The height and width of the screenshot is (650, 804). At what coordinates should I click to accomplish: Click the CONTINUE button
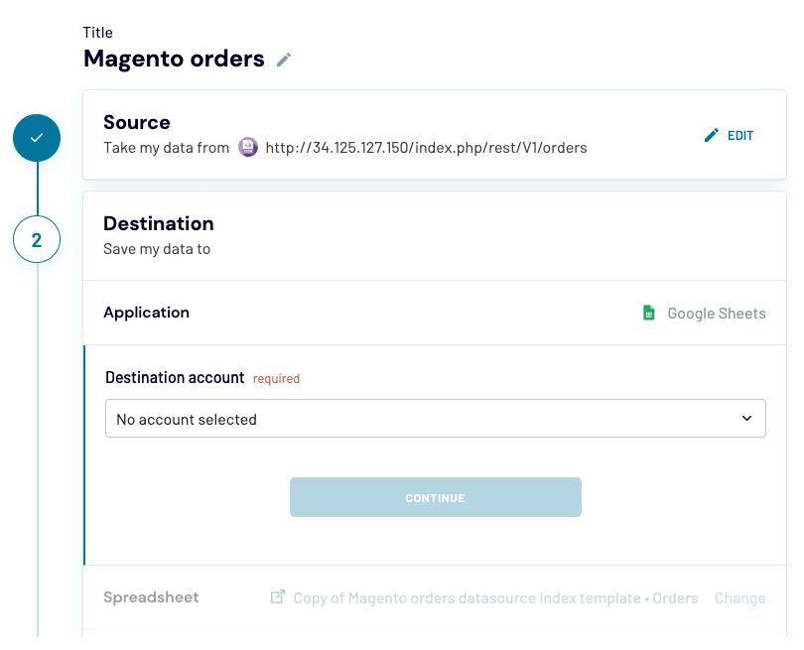436,497
